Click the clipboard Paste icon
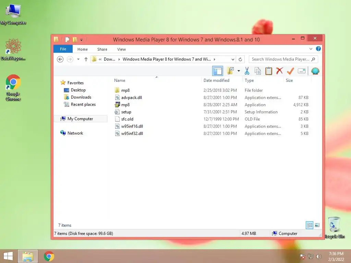Screen dimensions: 351x263 pyautogui.click(x=269, y=71)
